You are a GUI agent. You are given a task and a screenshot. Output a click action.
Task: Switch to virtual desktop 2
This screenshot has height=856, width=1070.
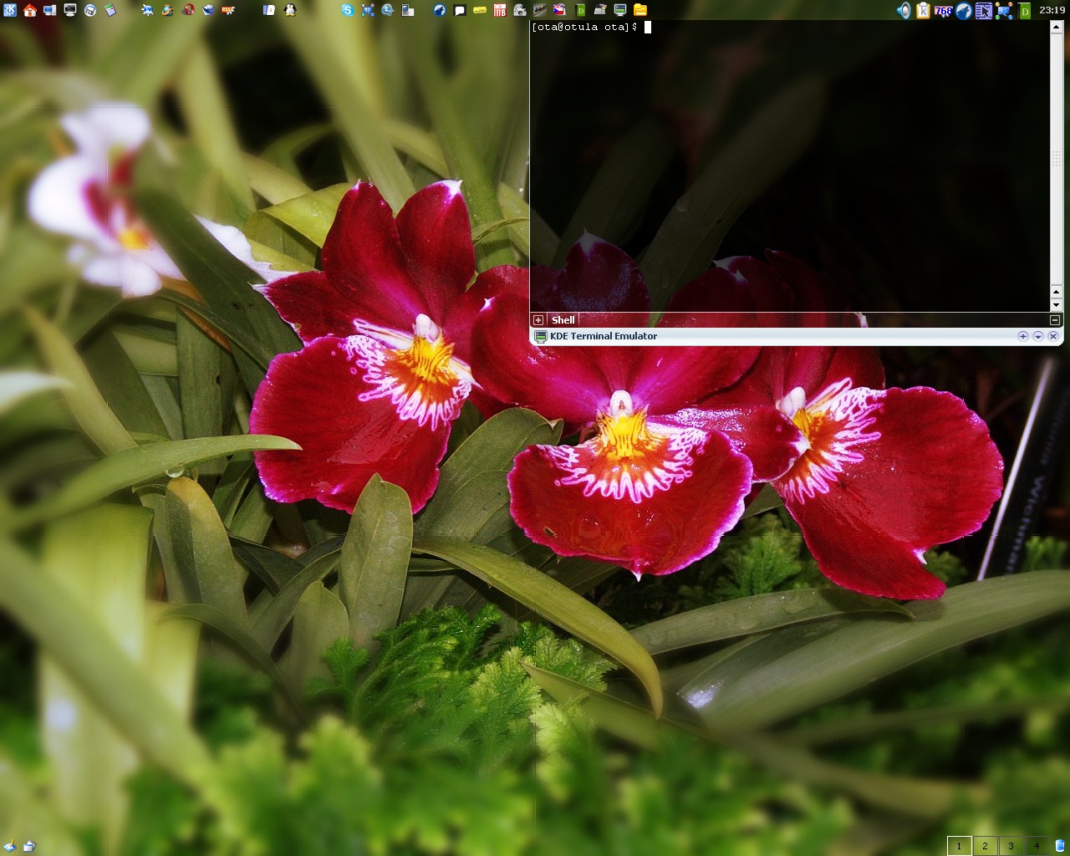985,846
